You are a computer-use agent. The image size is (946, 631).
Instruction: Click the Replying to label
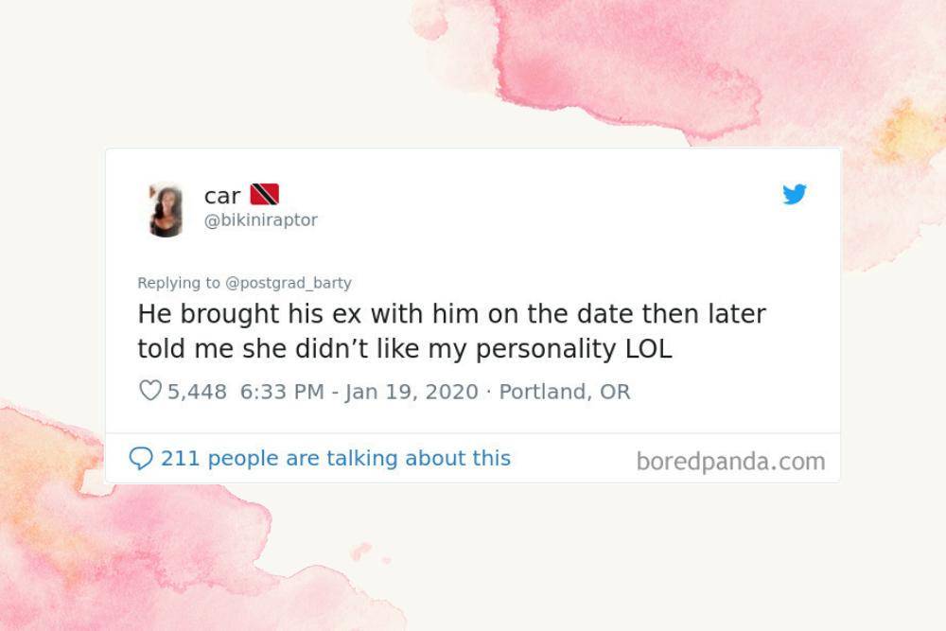(x=179, y=283)
